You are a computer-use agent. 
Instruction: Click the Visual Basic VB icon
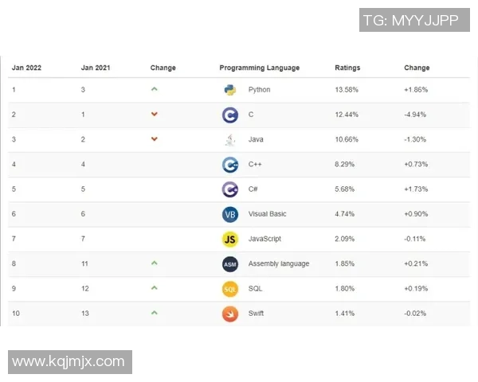point(230,214)
